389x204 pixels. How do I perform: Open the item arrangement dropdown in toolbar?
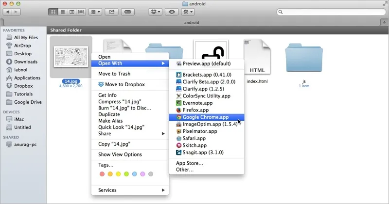click(x=95, y=12)
